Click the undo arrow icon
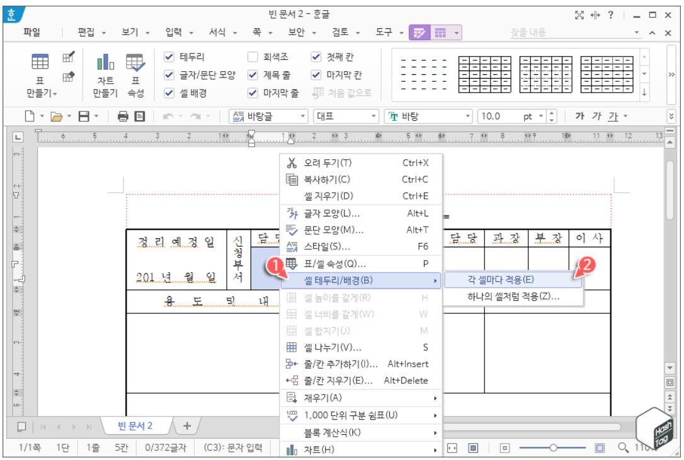Image resolution: width=684 pixels, height=460 pixels. point(168,116)
